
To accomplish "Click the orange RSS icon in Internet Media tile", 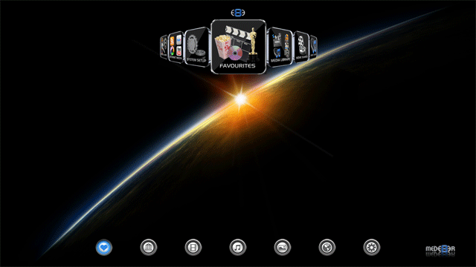I will click(172, 41).
